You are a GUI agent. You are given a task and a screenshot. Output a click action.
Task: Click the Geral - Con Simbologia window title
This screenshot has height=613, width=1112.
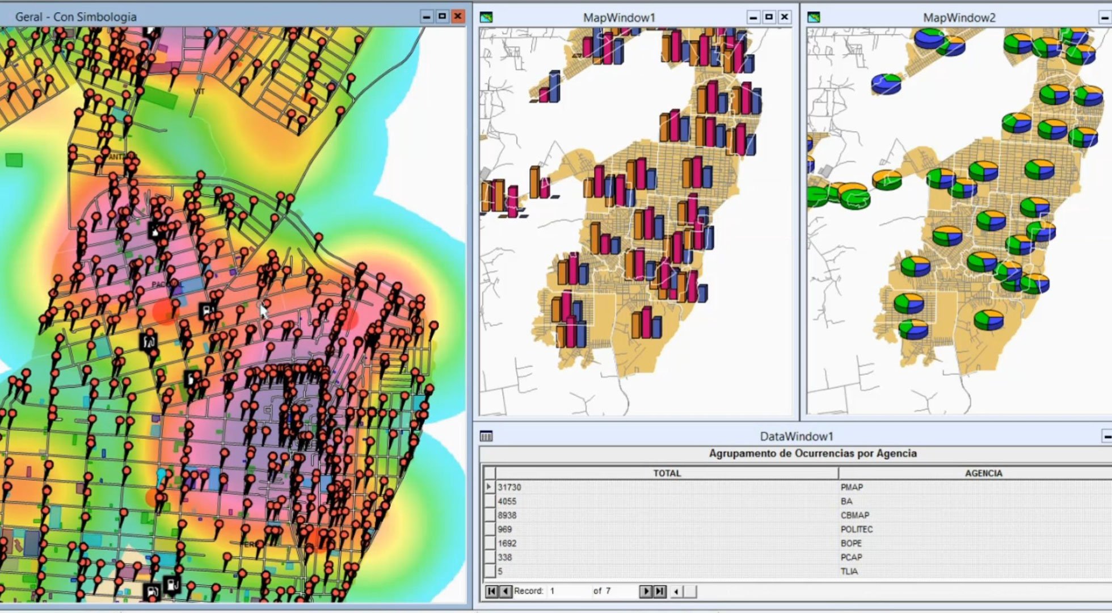point(76,17)
